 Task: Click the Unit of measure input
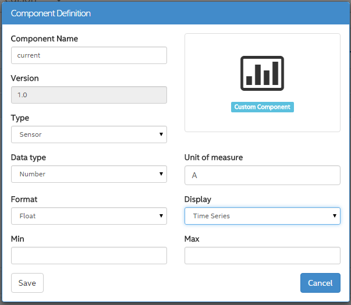click(262, 175)
